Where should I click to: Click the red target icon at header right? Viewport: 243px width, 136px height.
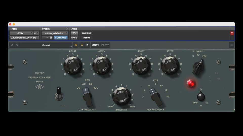pyautogui.click(x=232, y=33)
